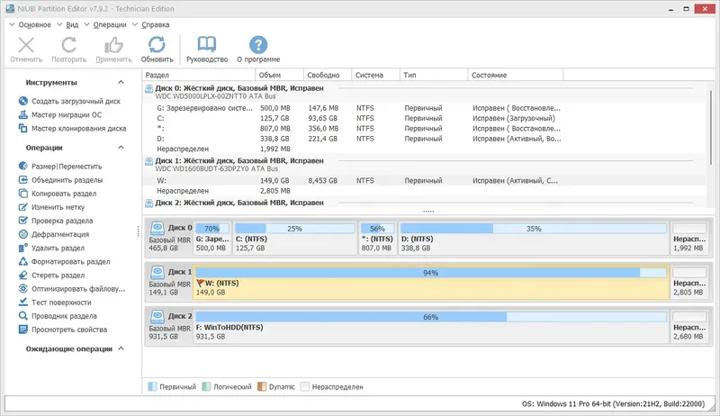Select the W: (NTFS) 94% partition block
Viewport: 720px width, 416px height.
coord(431,282)
